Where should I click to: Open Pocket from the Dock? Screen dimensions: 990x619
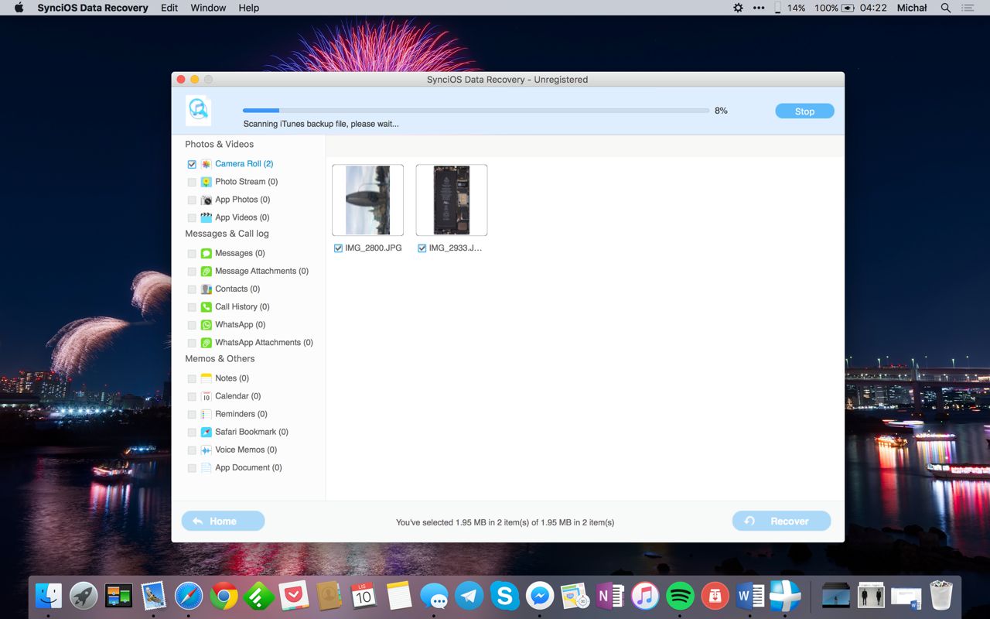pos(294,596)
